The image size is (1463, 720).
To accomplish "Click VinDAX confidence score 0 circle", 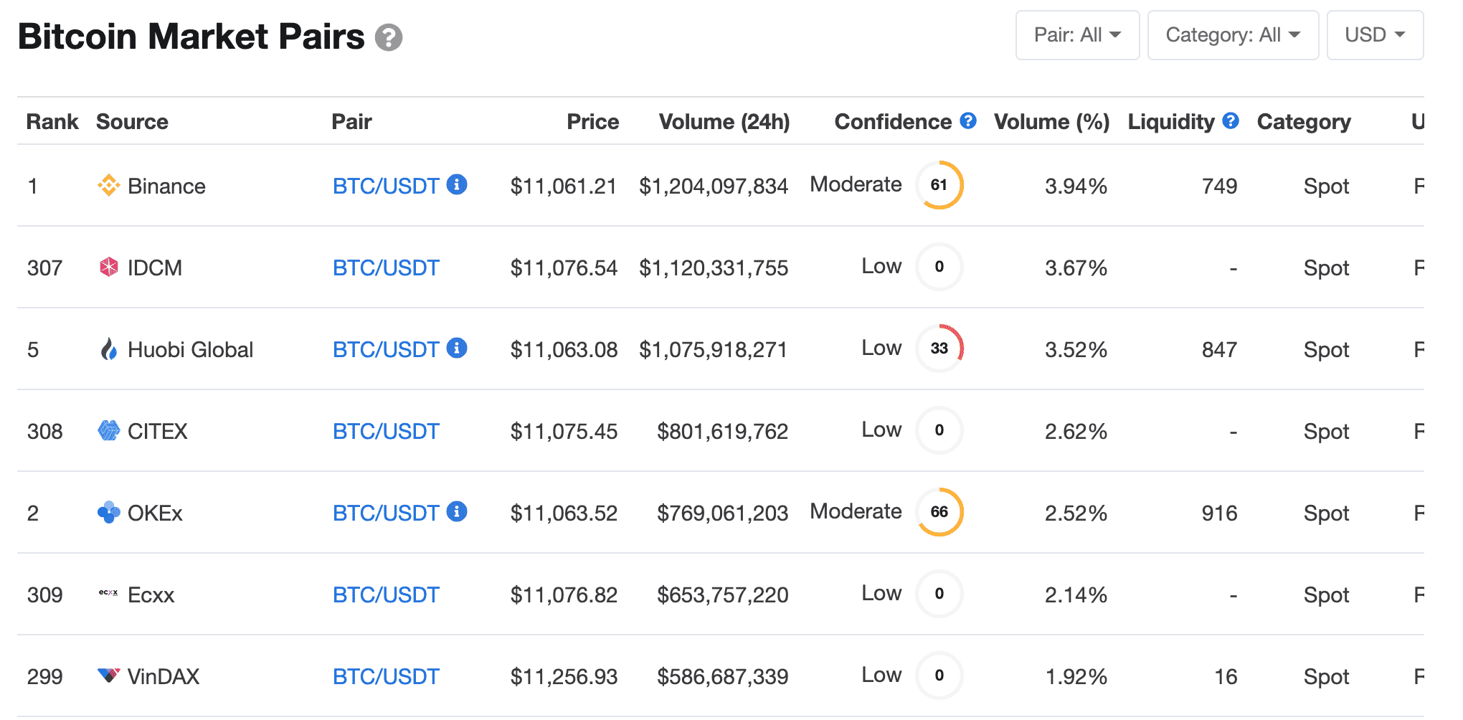I will click(x=939, y=676).
